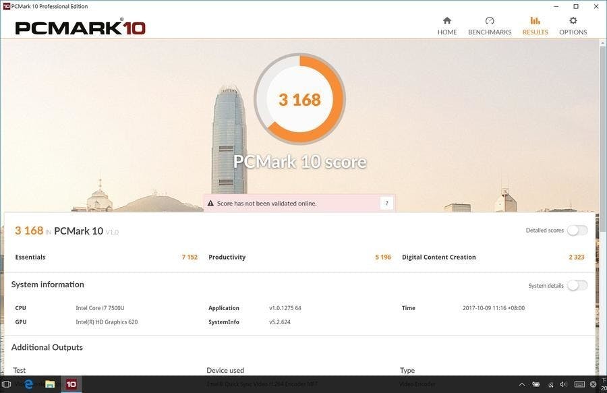Show hidden system tray icons
This screenshot has width=607, height=393.
[x=522, y=384]
